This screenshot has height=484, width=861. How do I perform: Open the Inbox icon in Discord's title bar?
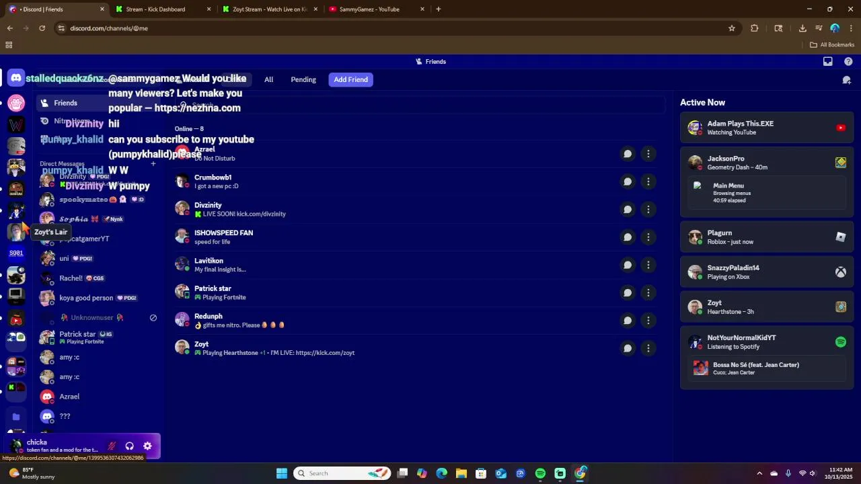click(x=828, y=61)
